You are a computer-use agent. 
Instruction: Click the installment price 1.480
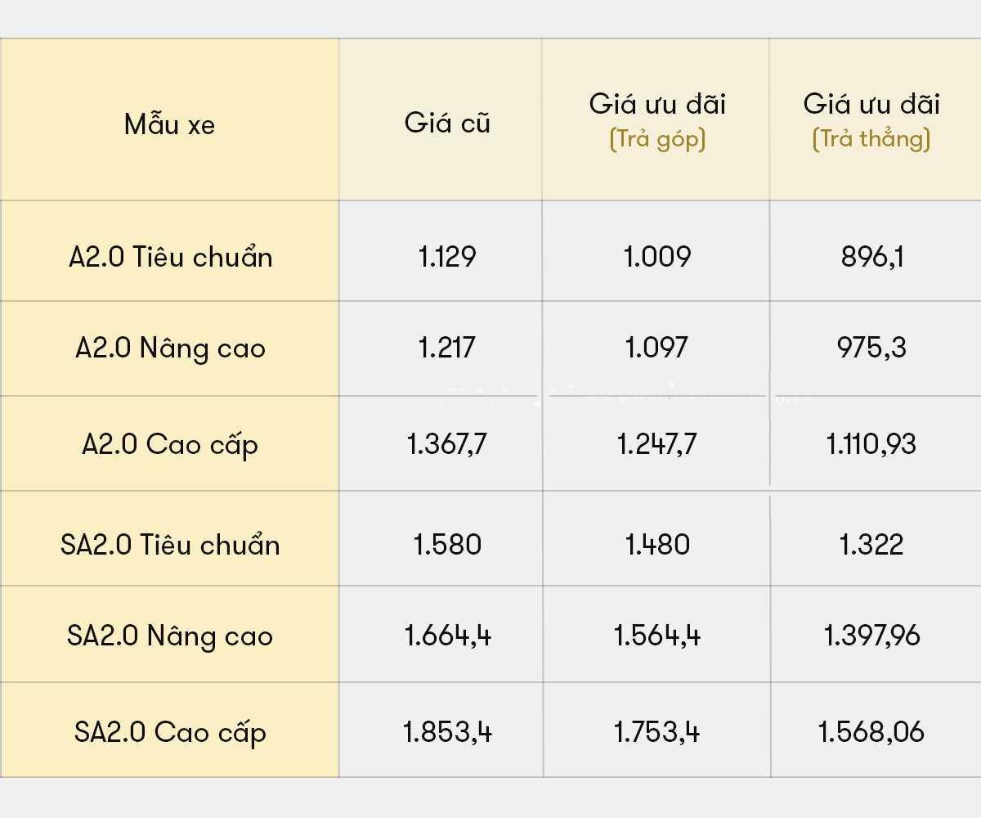click(657, 545)
